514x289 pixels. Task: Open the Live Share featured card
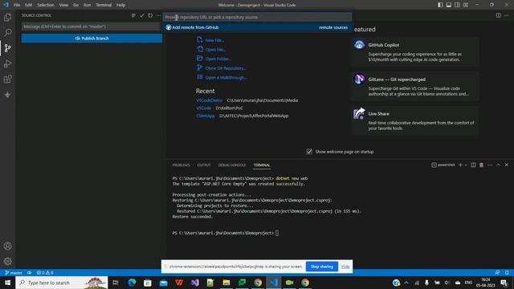point(414,121)
